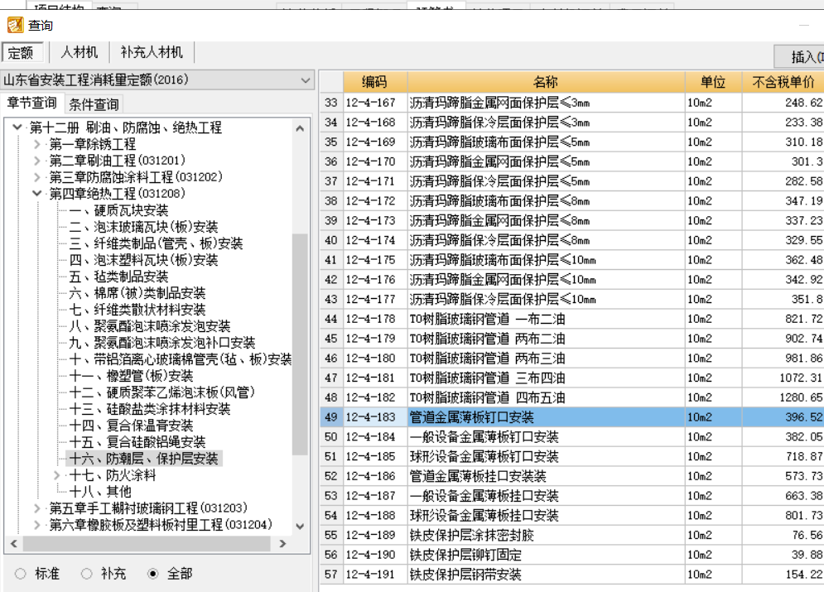
Task: Select row TO树脂玻璃钢管道 一布二油
Action: (571, 319)
